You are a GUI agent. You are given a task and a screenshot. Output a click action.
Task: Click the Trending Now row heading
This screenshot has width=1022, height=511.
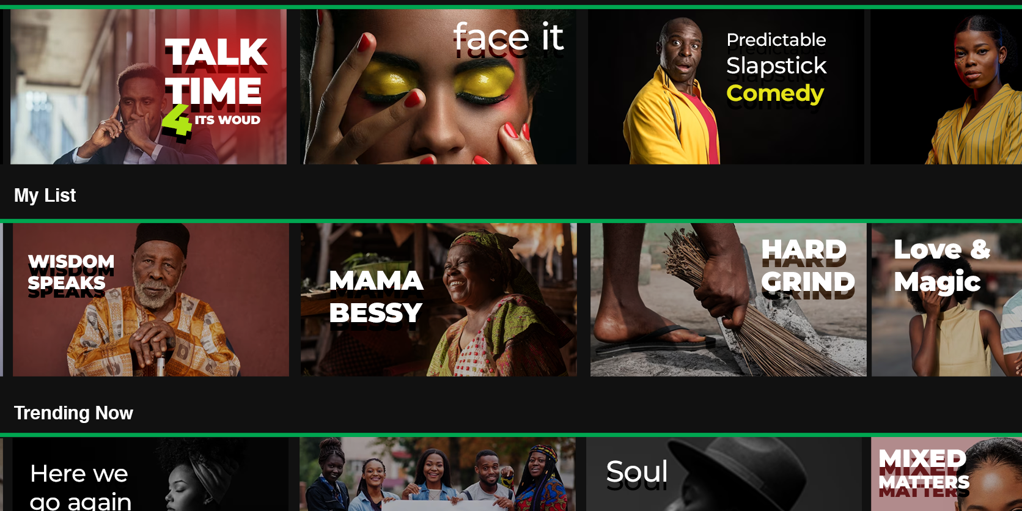click(x=73, y=413)
